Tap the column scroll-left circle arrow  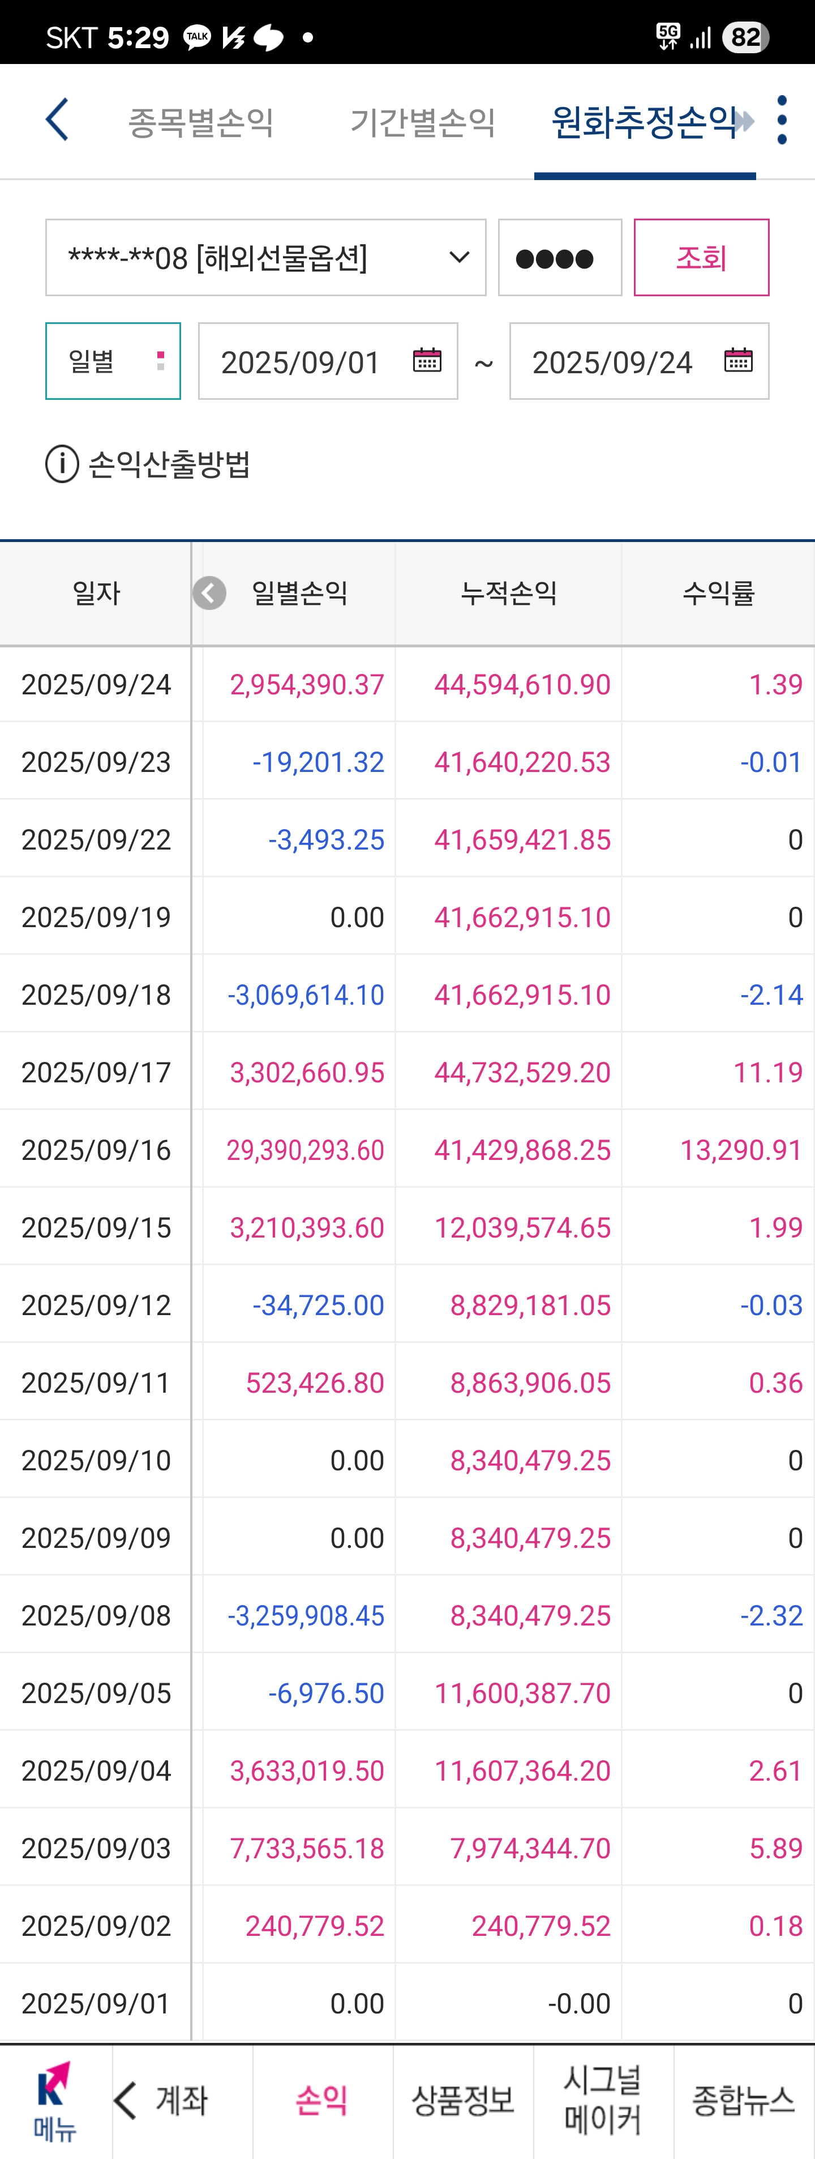click(x=209, y=592)
